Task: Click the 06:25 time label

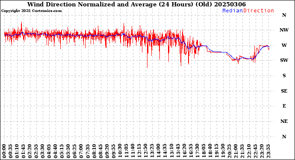Action: [x=75, y=151]
